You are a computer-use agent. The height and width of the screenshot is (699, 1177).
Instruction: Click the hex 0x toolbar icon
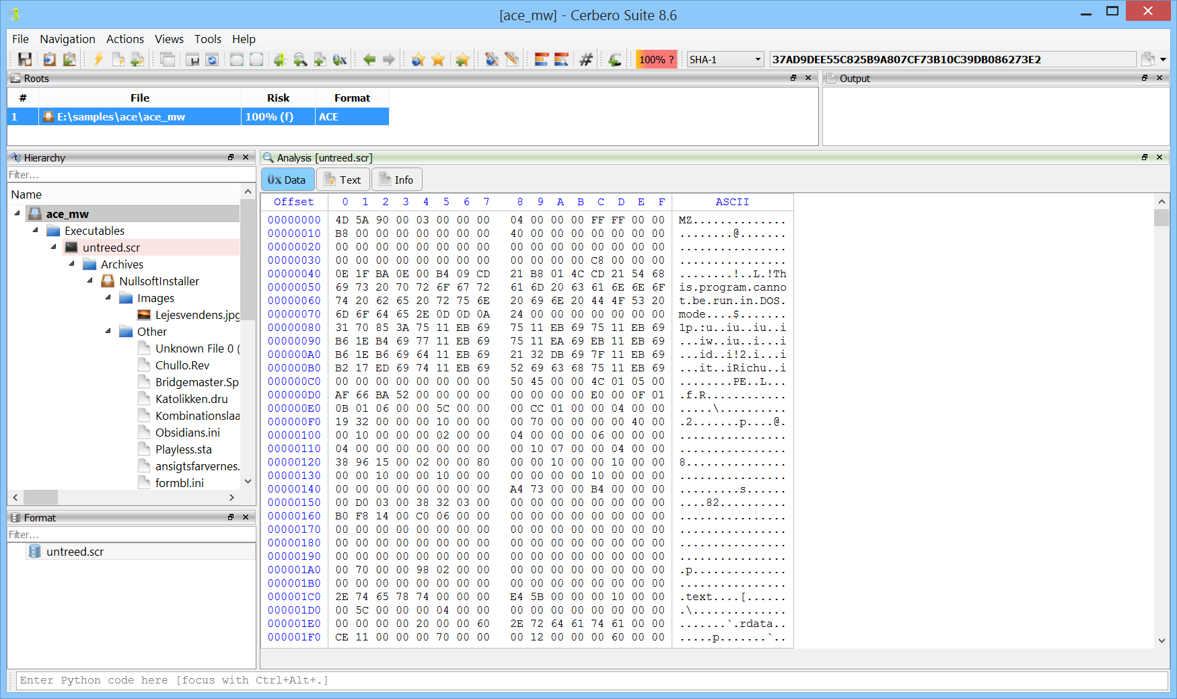[340, 60]
